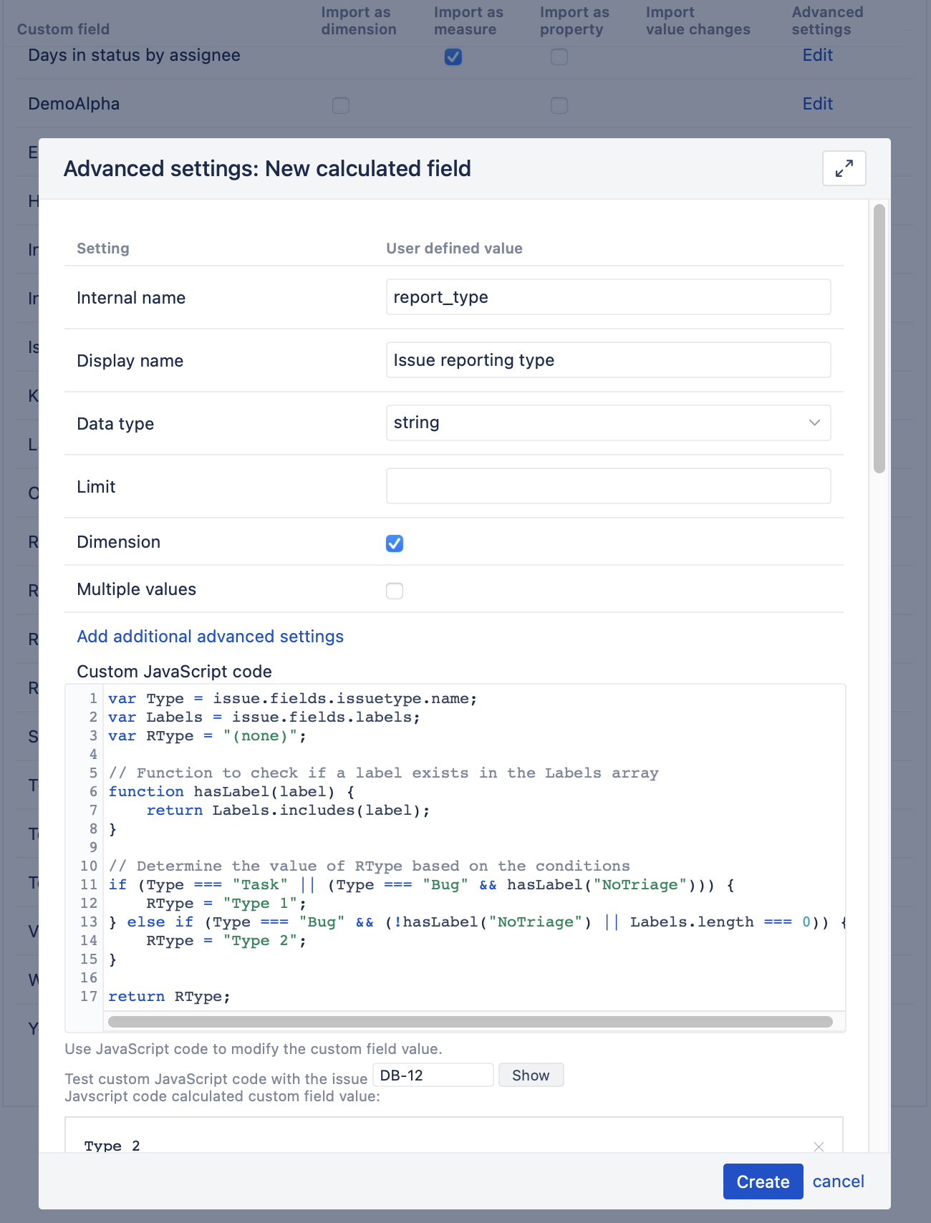Toggle the Dimension checkbox
The width and height of the screenshot is (931, 1223).
pos(395,543)
